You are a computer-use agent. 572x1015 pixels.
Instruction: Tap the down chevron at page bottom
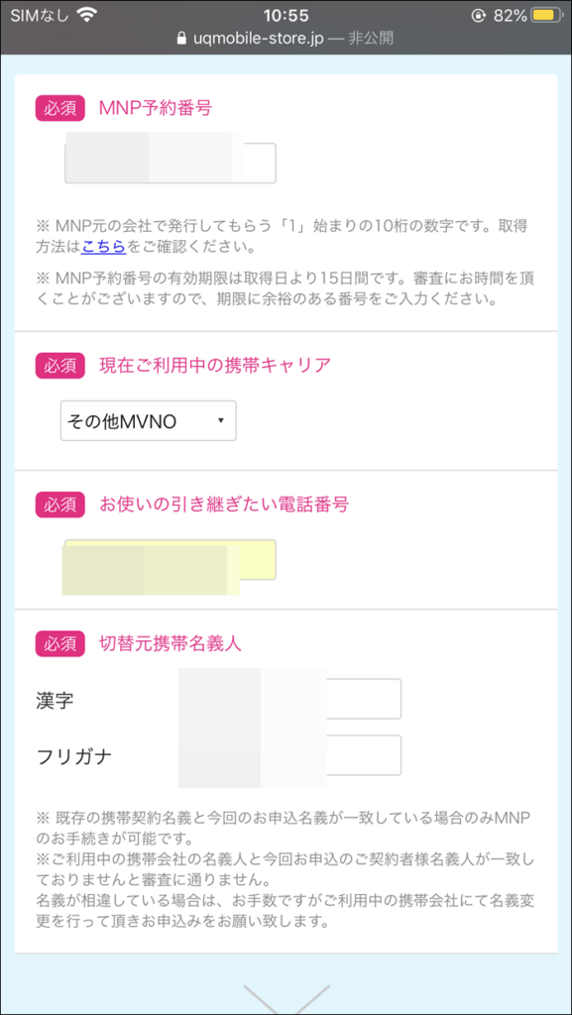coord(286,999)
